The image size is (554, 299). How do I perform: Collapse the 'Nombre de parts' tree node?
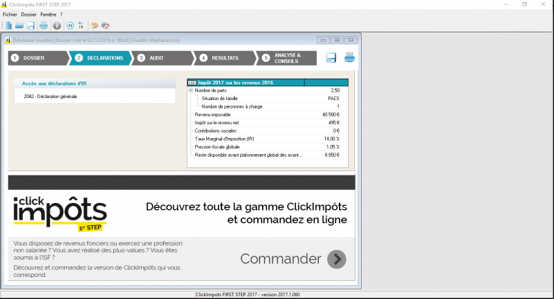click(x=191, y=90)
